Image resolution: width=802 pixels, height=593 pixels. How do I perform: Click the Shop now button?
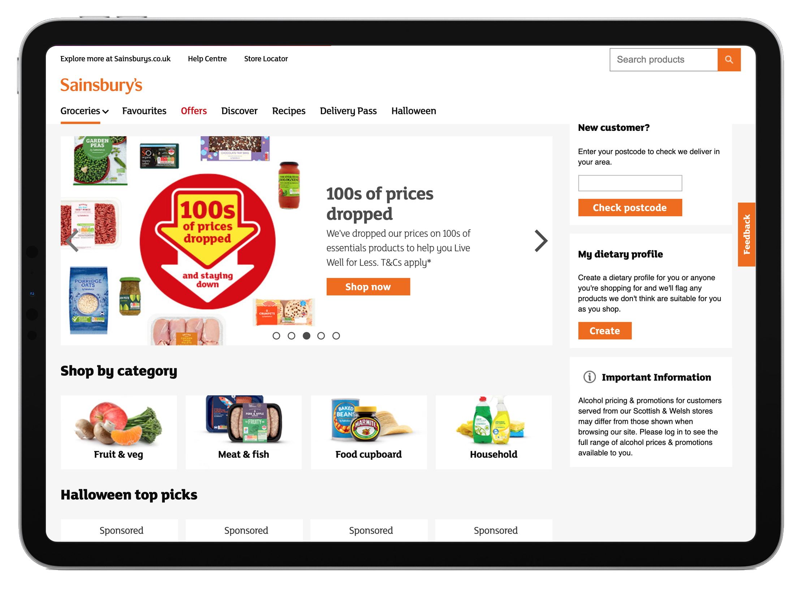368,287
